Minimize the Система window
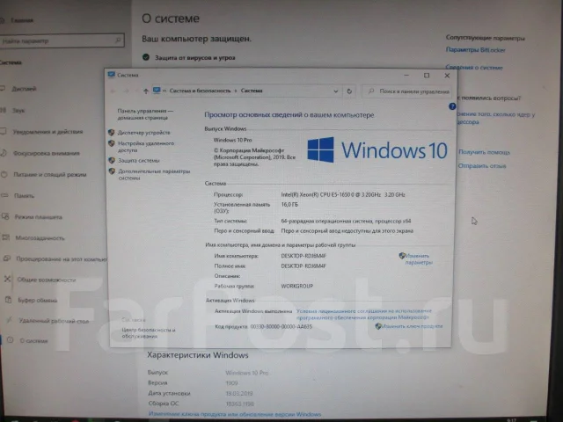Screen dimensions: 563x422 pyautogui.click(x=406, y=76)
